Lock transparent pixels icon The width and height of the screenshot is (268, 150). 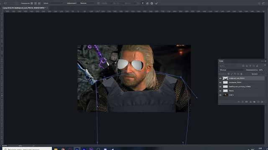click(229, 74)
